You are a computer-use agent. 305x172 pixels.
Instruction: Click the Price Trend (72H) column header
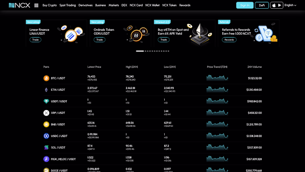point(217,67)
